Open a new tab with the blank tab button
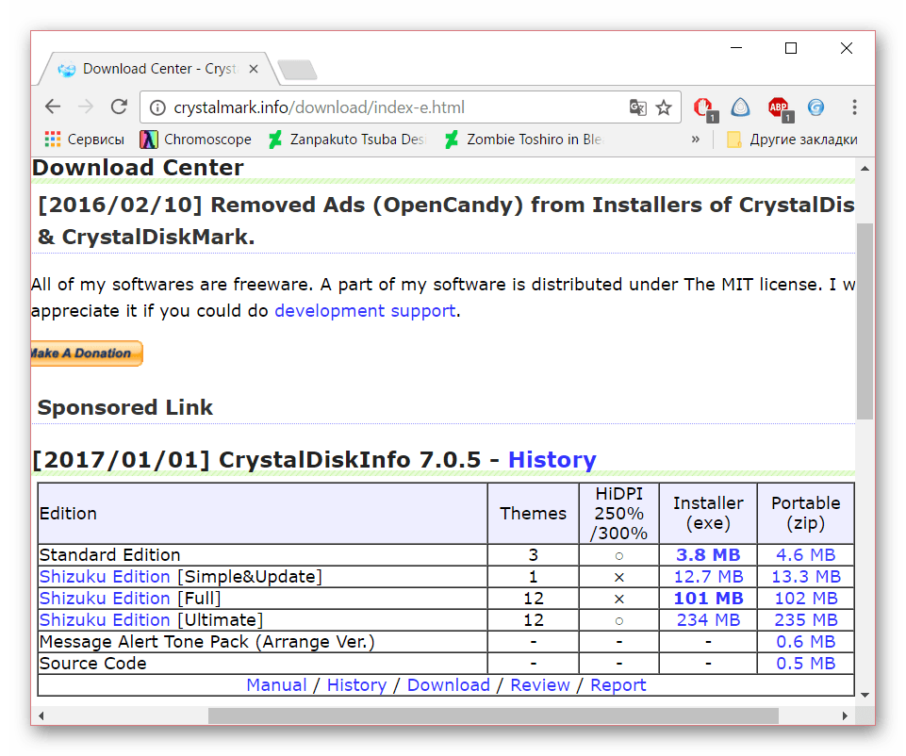Image resolution: width=906 pixels, height=756 pixels. [297, 70]
